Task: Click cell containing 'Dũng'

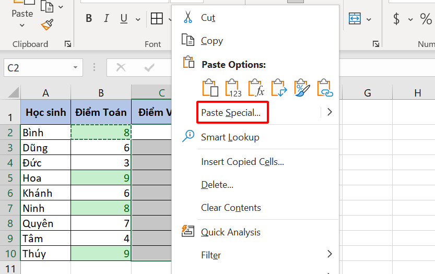Action: (x=45, y=148)
